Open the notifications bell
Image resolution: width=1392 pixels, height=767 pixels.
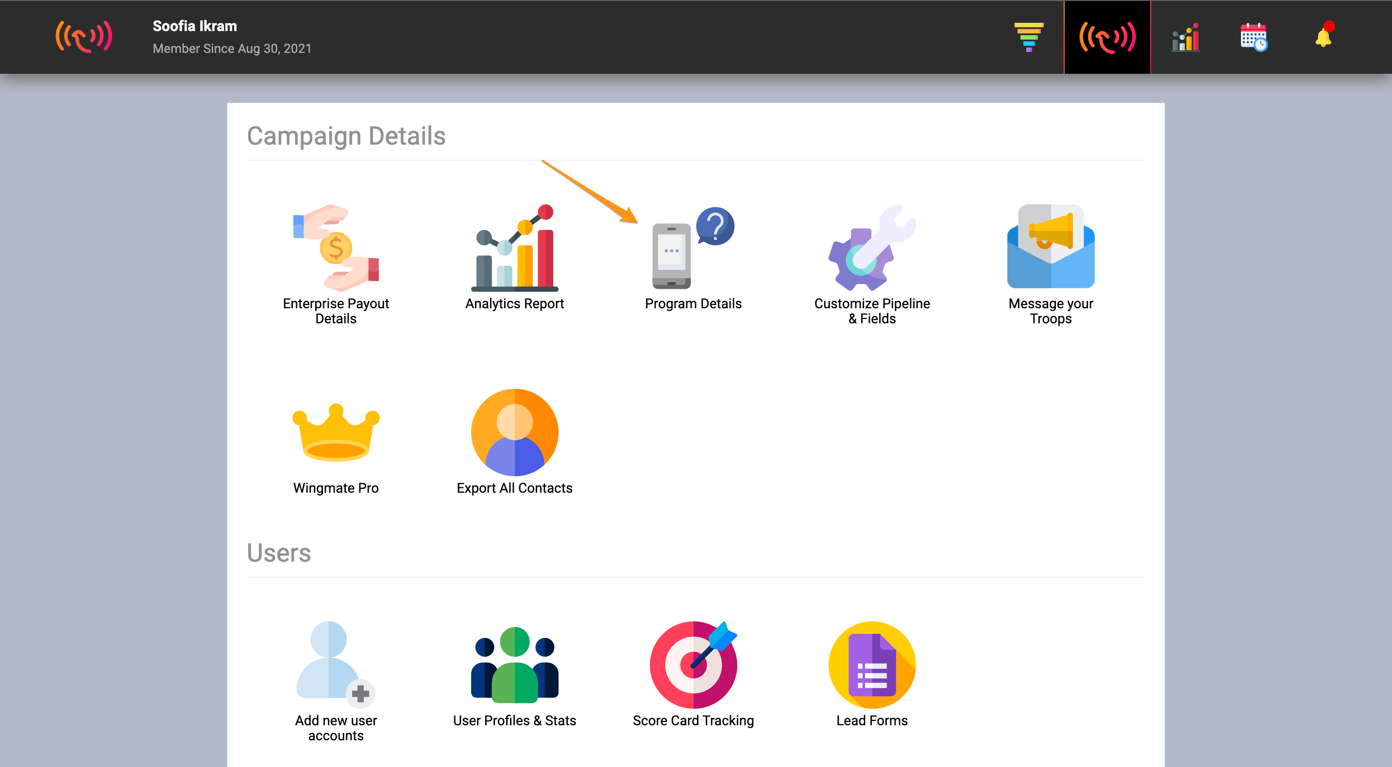[1324, 35]
